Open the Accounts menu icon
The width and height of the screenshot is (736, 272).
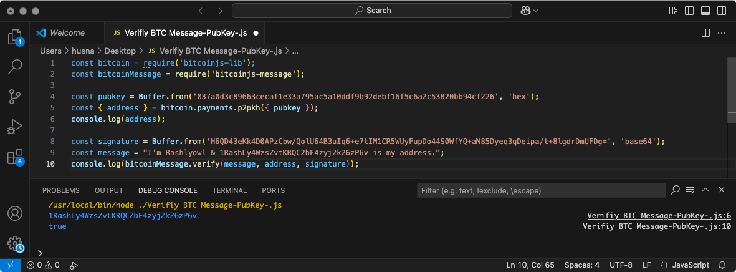point(15,213)
